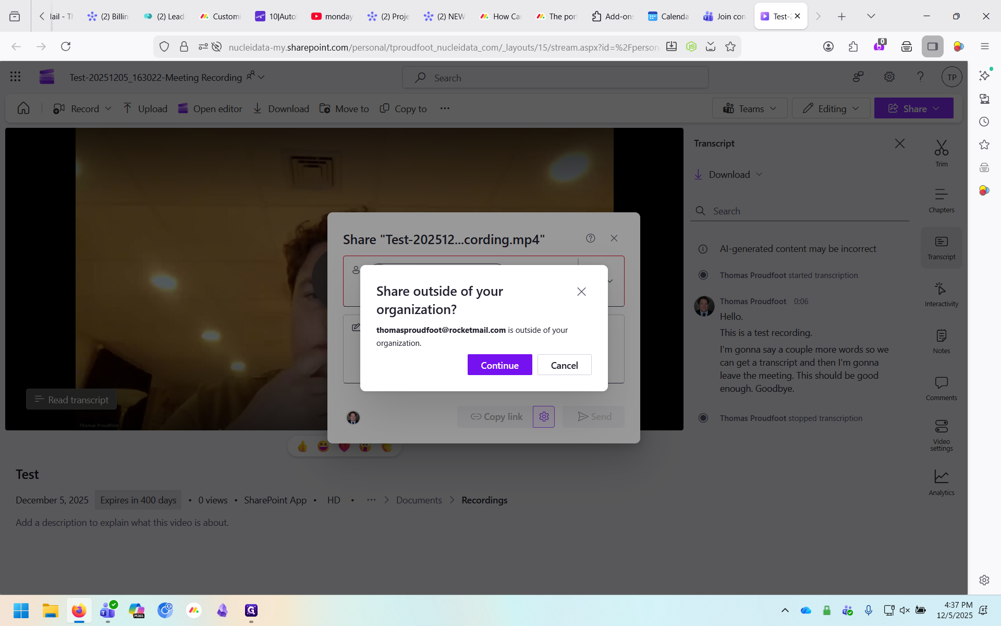This screenshot has width=1001, height=626.
Task: Switch to the monday YouTube browser tab
Action: 332,16
